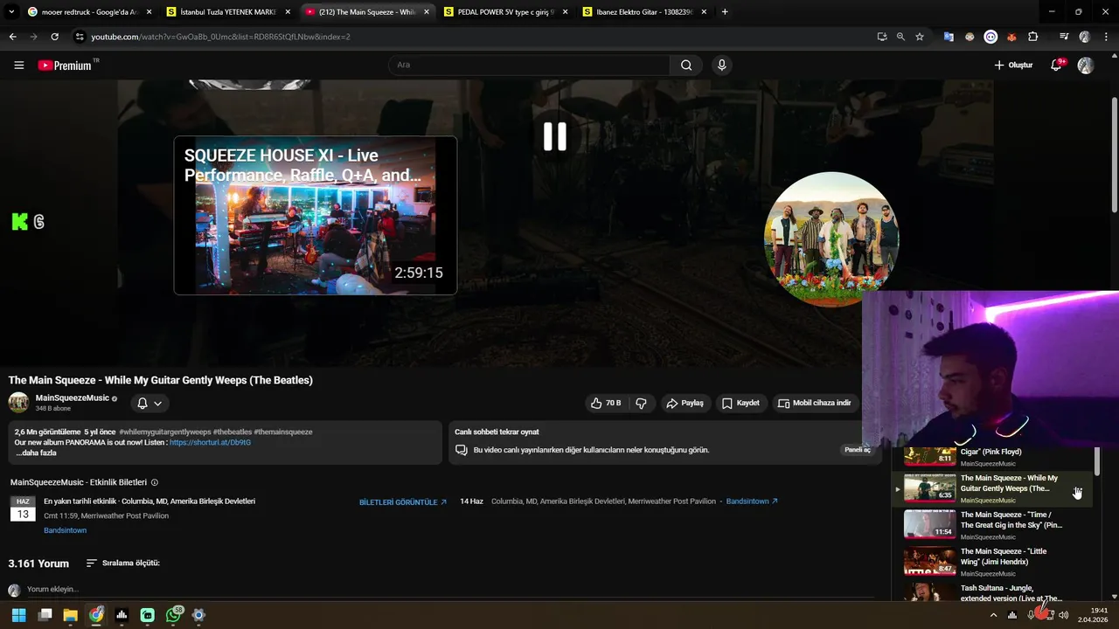This screenshot has width=1119, height=629.
Task: Play Little Wing (Jimi Hendrix) playlist item
Action: (995, 562)
